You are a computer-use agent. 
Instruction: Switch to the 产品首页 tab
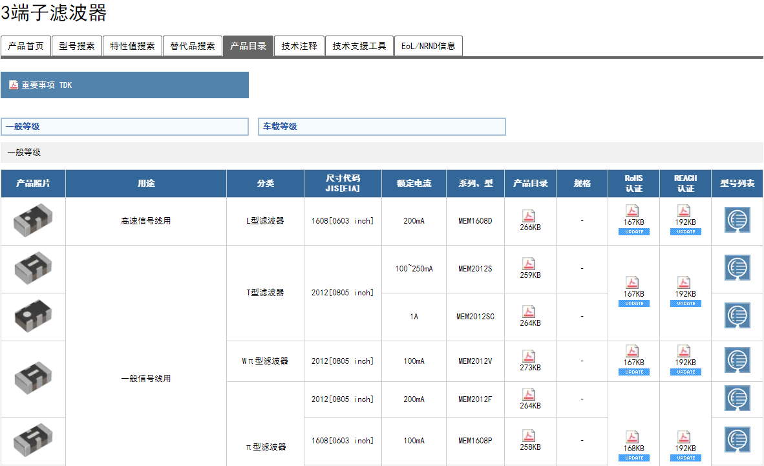[x=26, y=46]
